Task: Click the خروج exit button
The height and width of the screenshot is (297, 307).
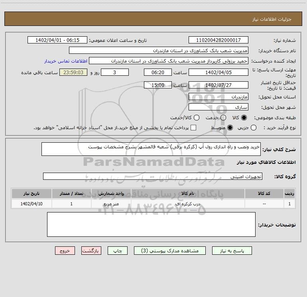Action: click(65, 251)
